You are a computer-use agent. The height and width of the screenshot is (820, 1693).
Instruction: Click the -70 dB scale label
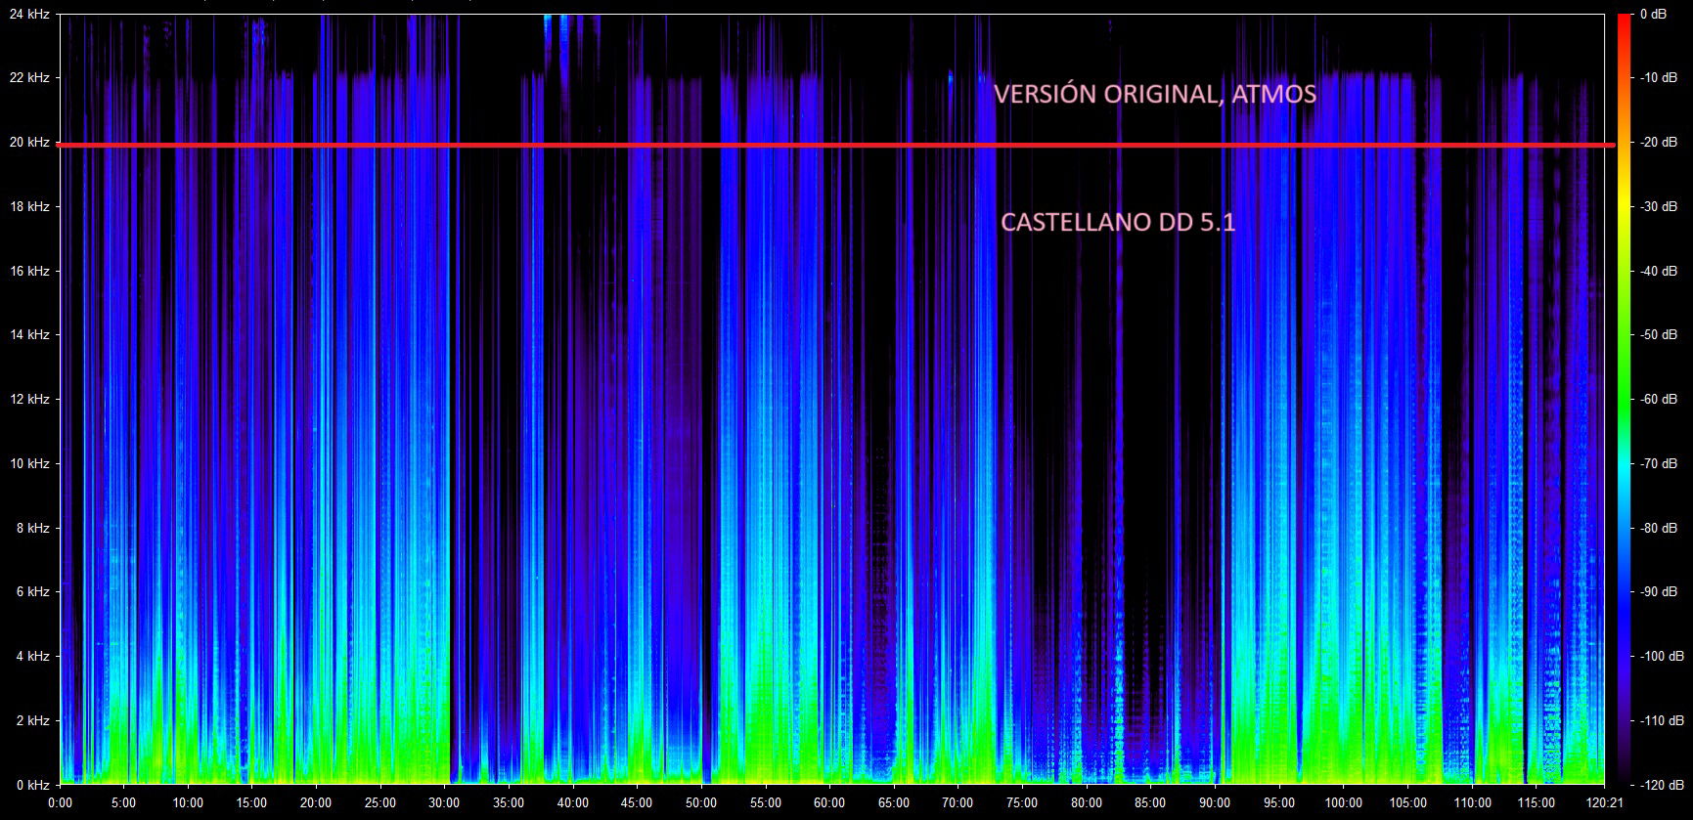coord(1661,464)
